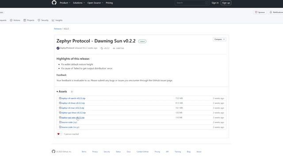Open the Pricing footer link
Image resolution: width=283 pixels, height=159 pixels.
[x=157, y=151]
